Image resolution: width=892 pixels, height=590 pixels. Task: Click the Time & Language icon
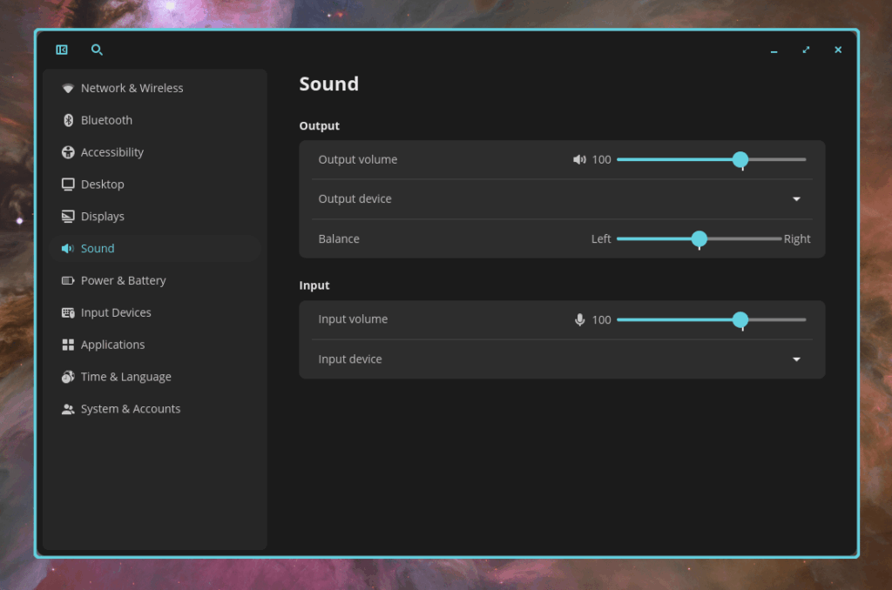coord(68,377)
